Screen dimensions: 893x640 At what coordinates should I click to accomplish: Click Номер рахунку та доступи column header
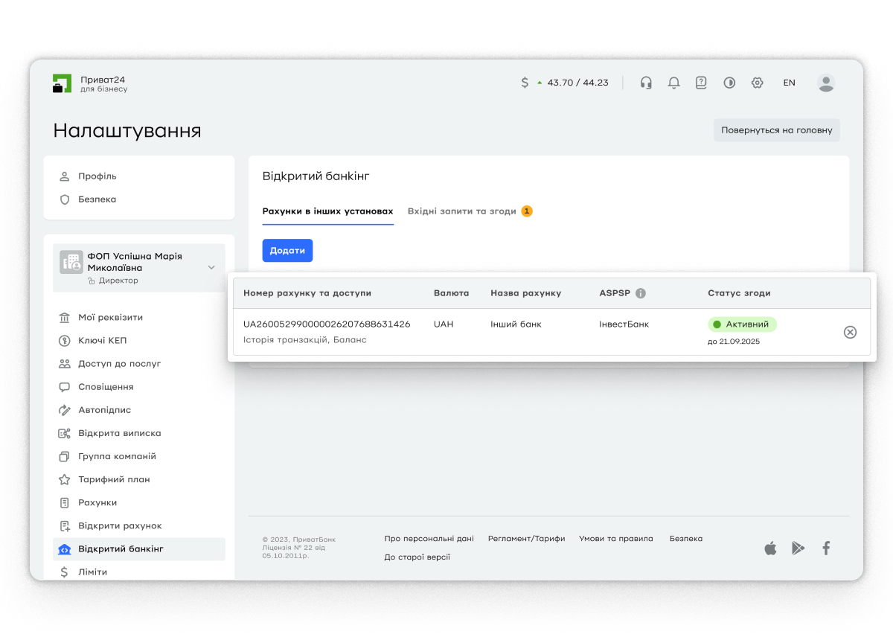pos(307,293)
